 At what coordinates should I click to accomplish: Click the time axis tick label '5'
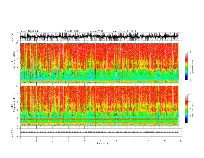(101, 141)
